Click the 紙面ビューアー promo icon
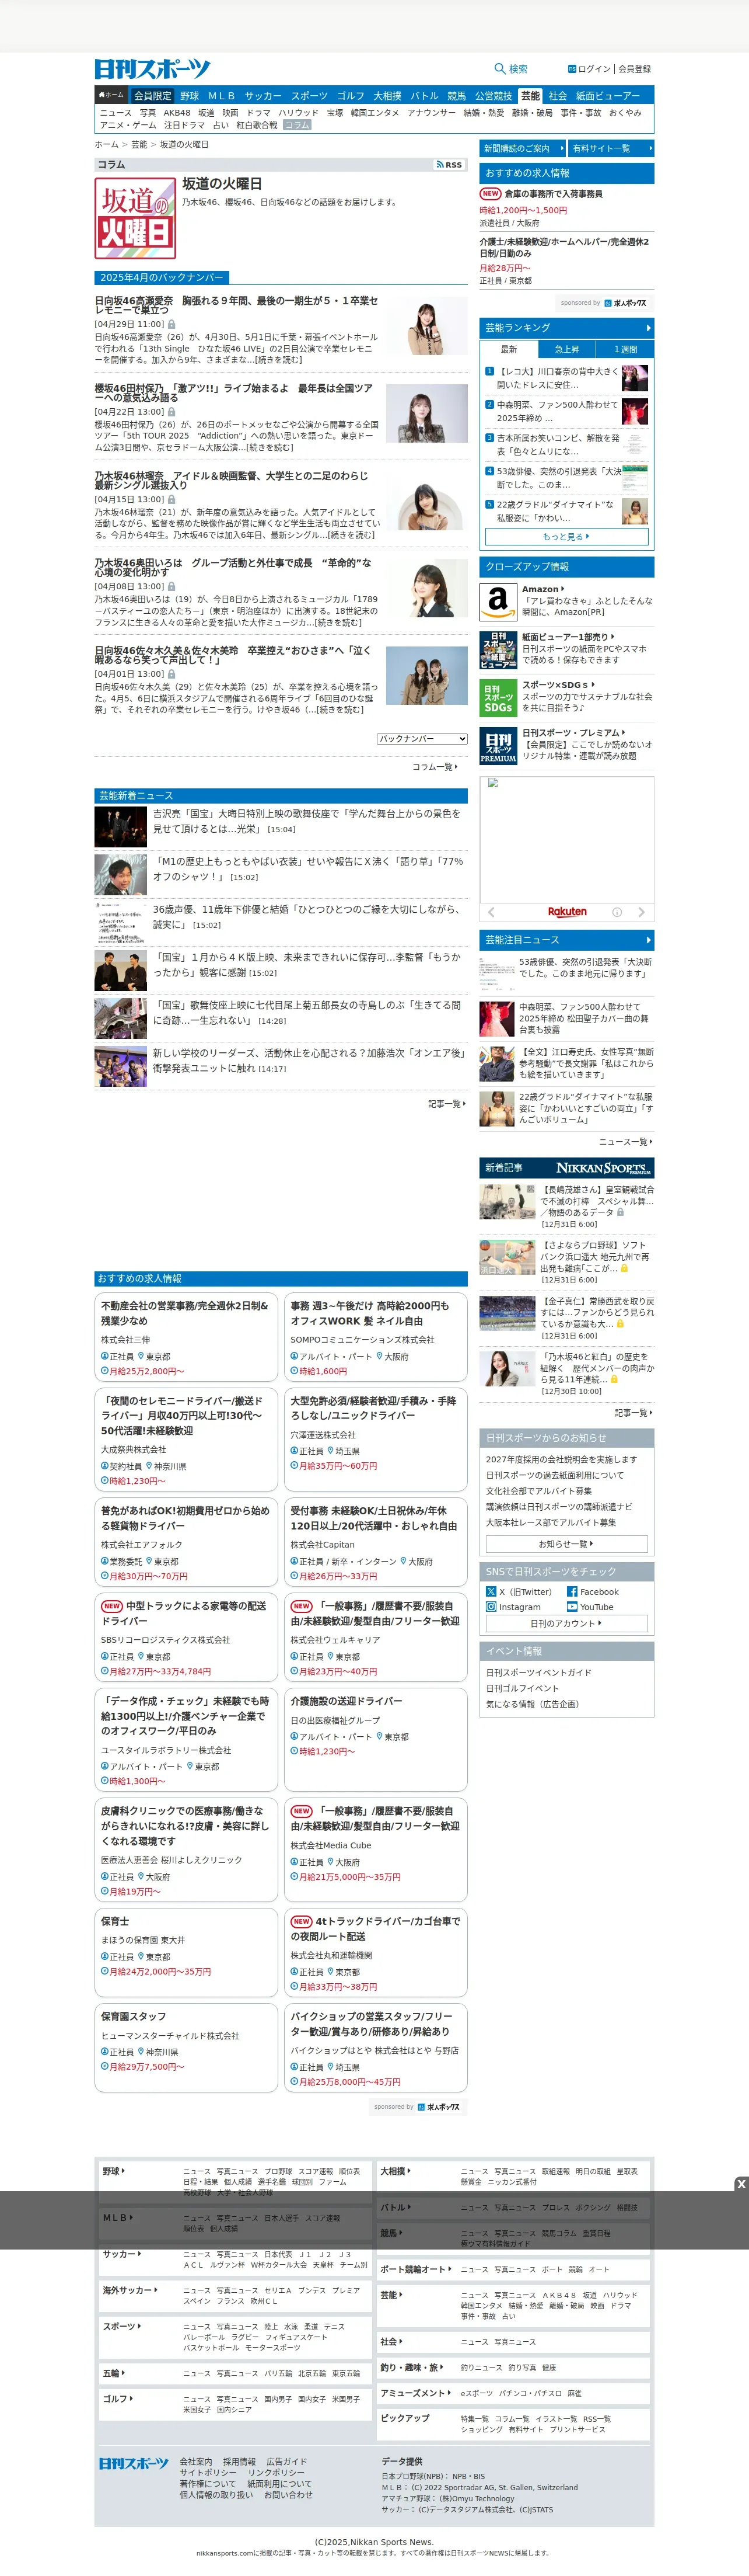 498,650
